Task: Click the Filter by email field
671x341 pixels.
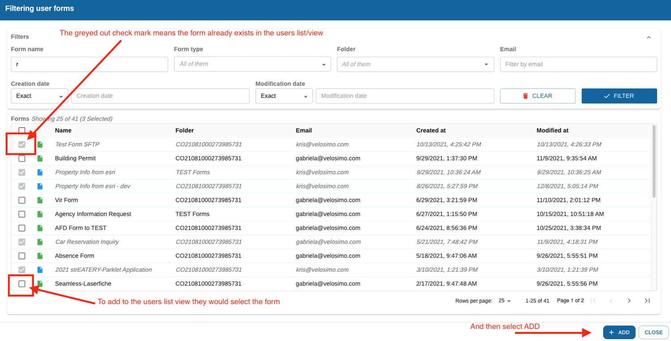Action: pos(578,64)
